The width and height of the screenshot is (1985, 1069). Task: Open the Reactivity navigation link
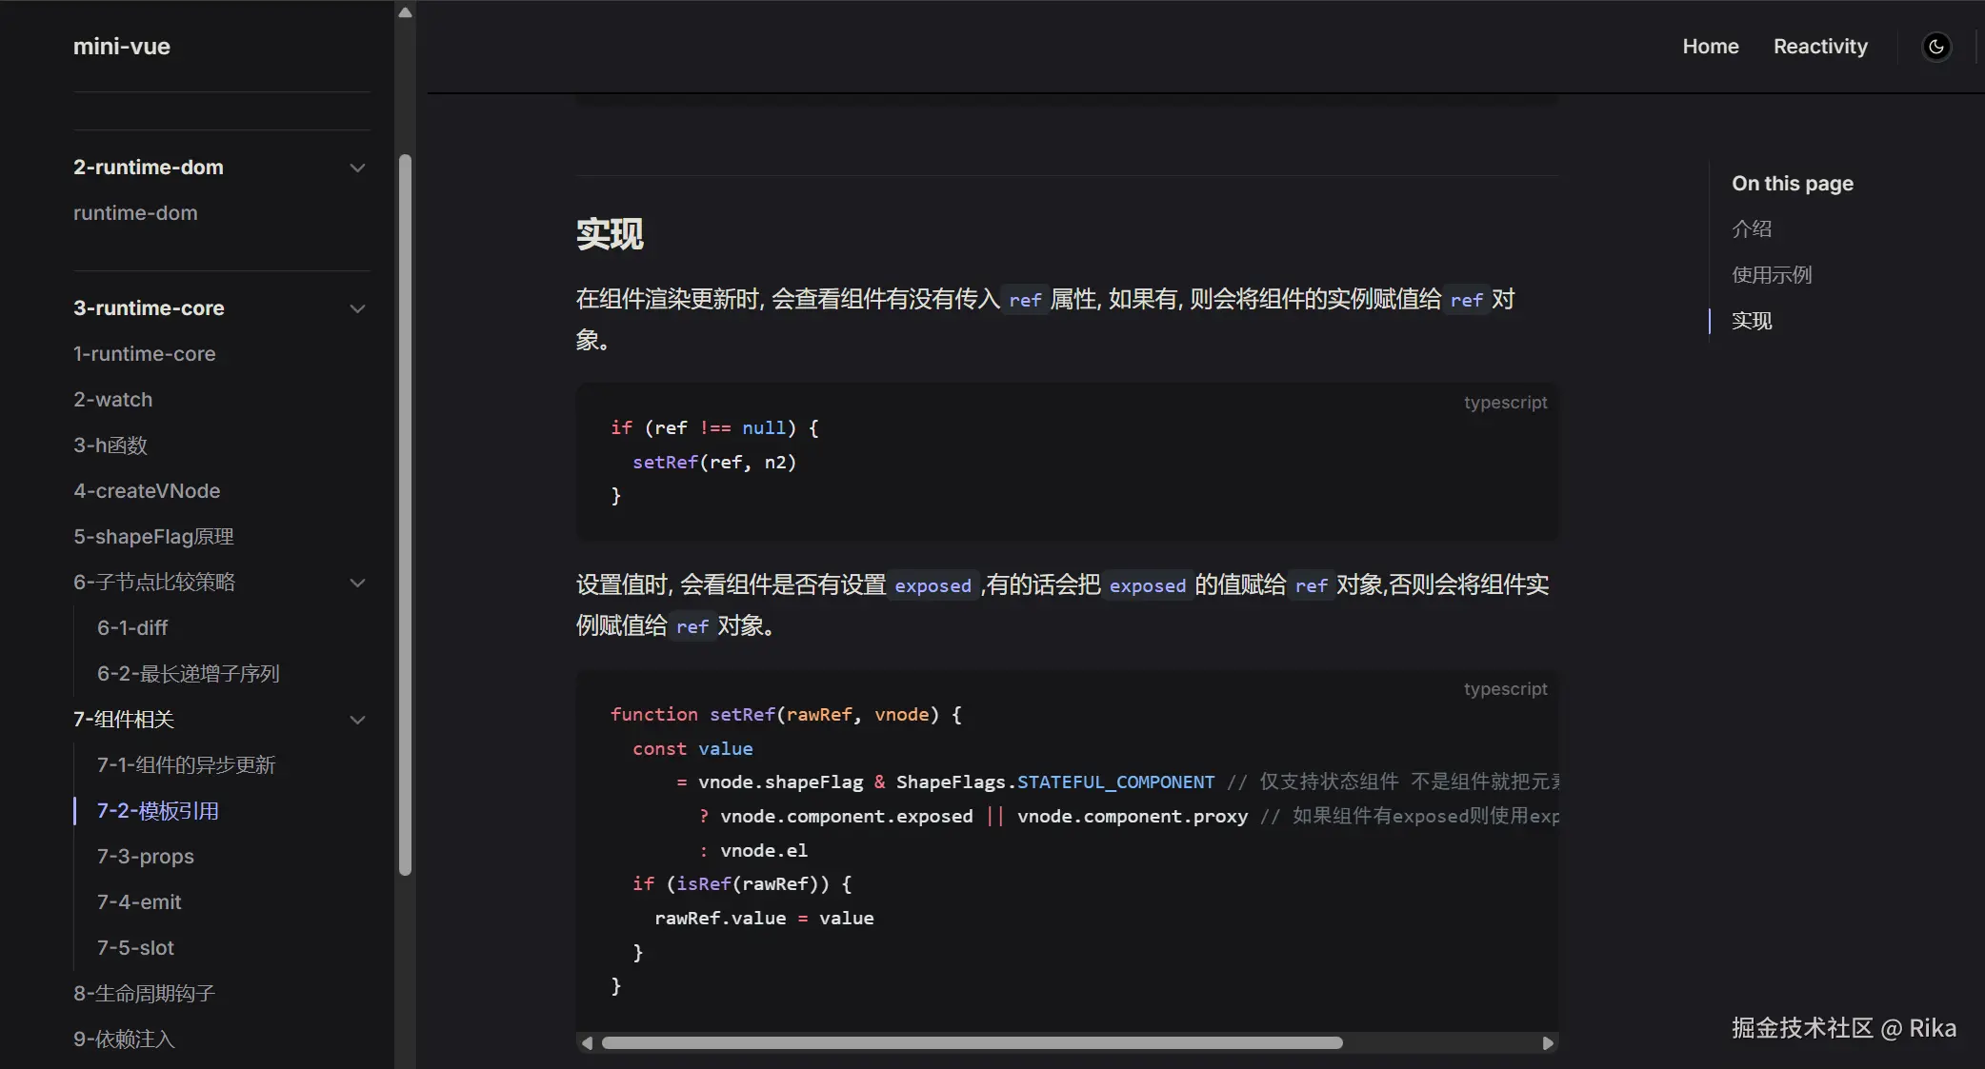click(1819, 47)
